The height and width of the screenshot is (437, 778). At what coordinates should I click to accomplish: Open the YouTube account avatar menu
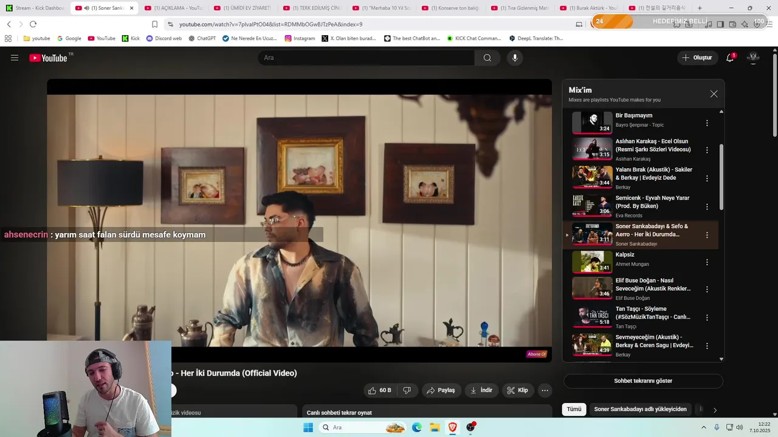pyautogui.click(x=754, y=58)
